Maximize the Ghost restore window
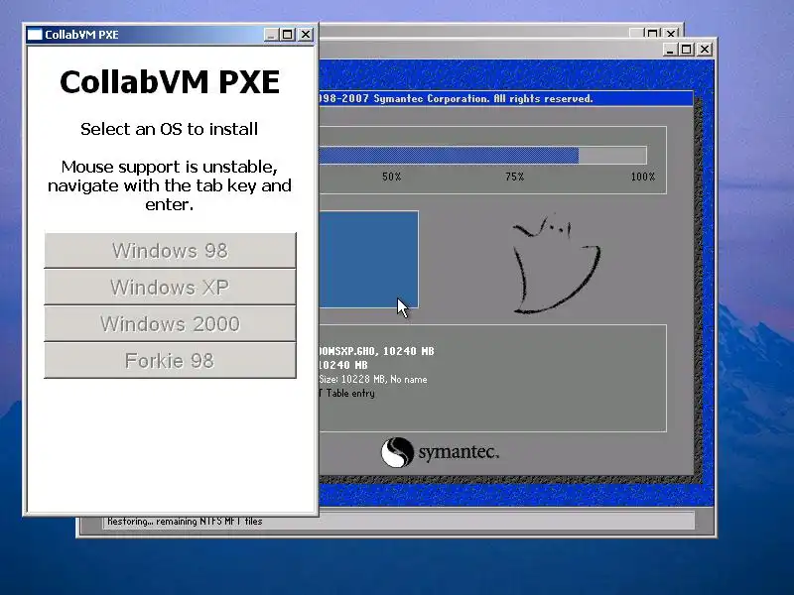The height and width of the screenshot is (595, 794). tap(686, 50)
